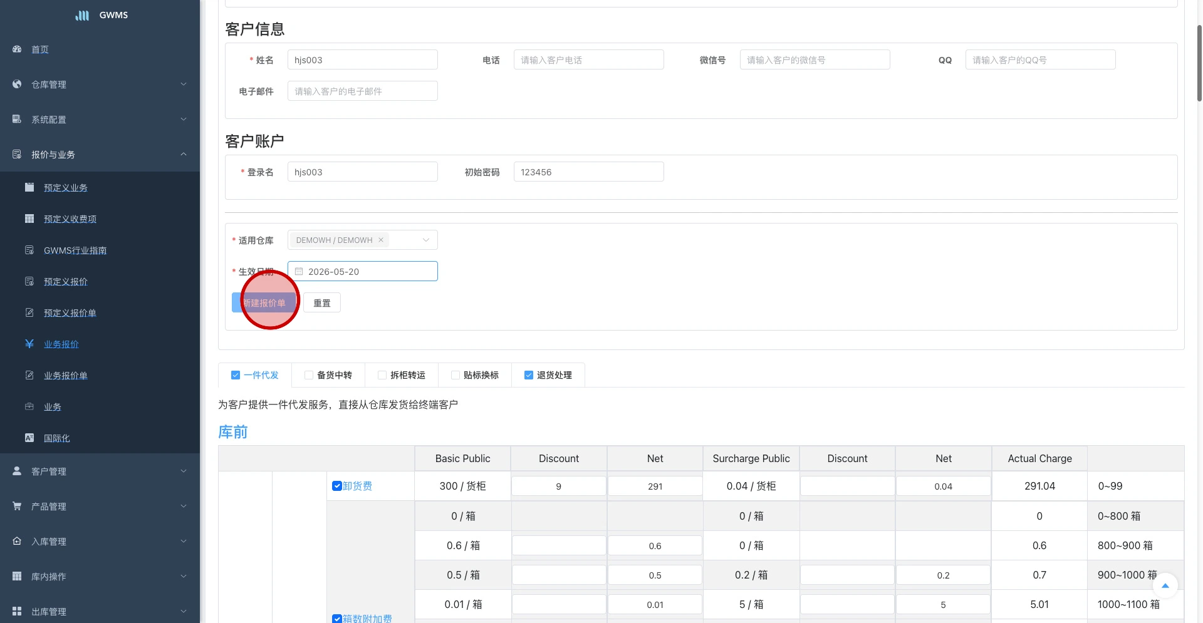This screenshot has width=1203, height=623.
Task: Click the QQ input field
Action: coord(1041,59)
